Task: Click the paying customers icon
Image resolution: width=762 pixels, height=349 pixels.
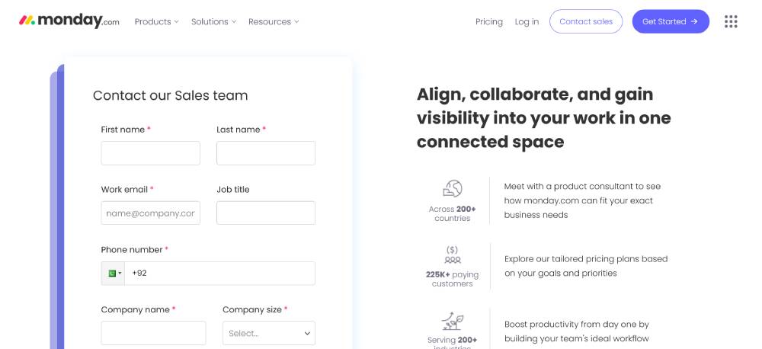Action: [453, 255]
